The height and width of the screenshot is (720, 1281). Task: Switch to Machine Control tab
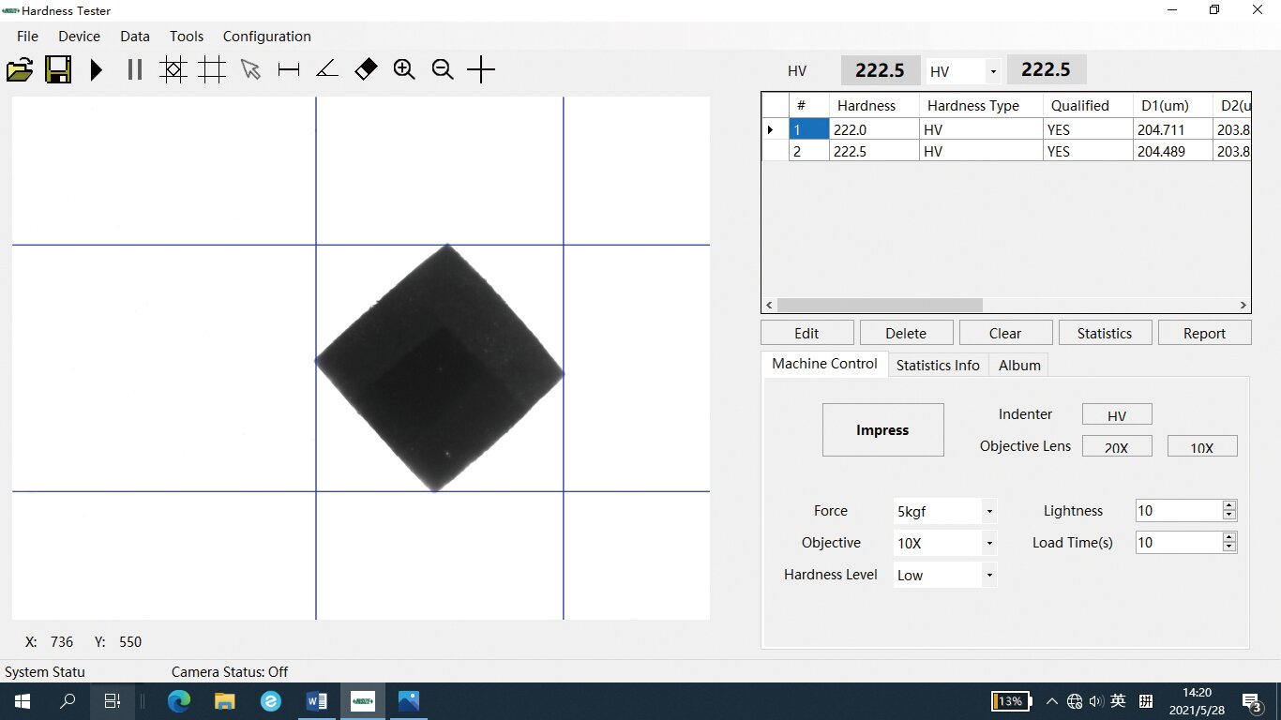(824, 364)
